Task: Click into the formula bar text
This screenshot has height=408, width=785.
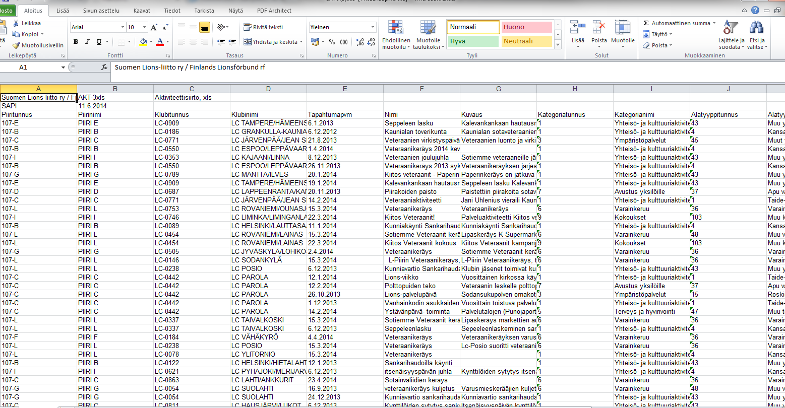Action: click(x=190, y=67)
